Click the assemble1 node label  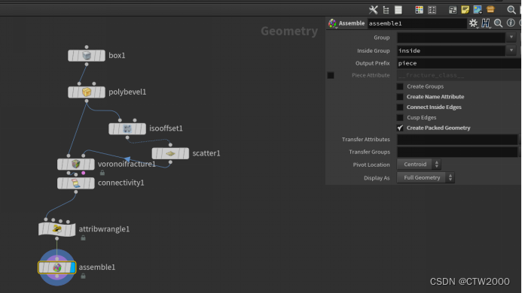pos(97,267)
